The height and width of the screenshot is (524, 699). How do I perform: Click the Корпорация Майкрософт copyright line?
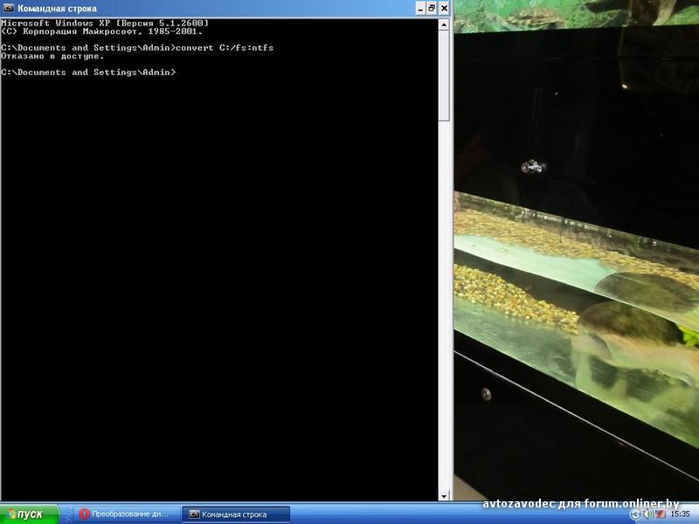[101, 31]
